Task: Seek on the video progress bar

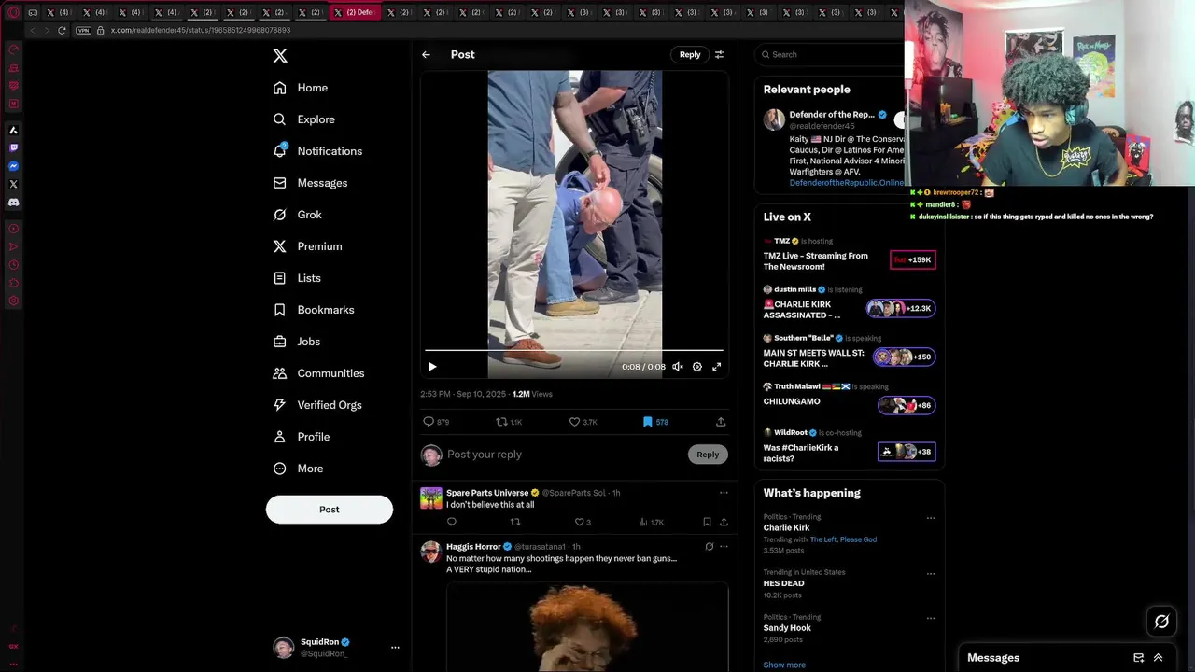Action: click(574, 350)
